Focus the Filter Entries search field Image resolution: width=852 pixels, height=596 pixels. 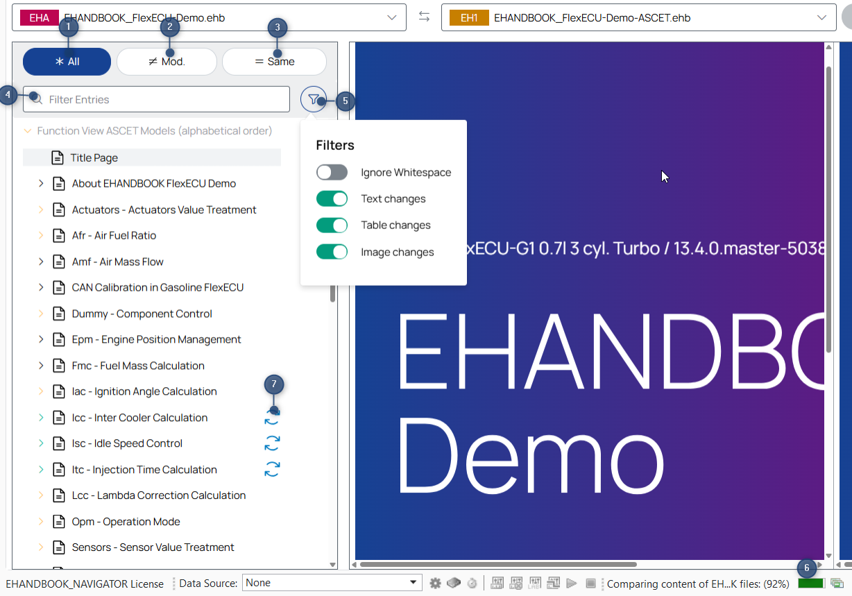(156, 99)
